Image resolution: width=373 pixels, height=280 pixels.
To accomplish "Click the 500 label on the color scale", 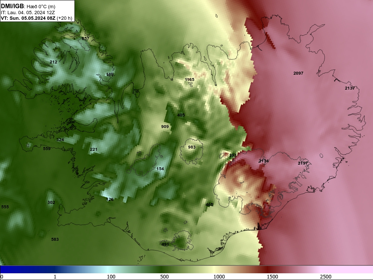I will [164, 277].
